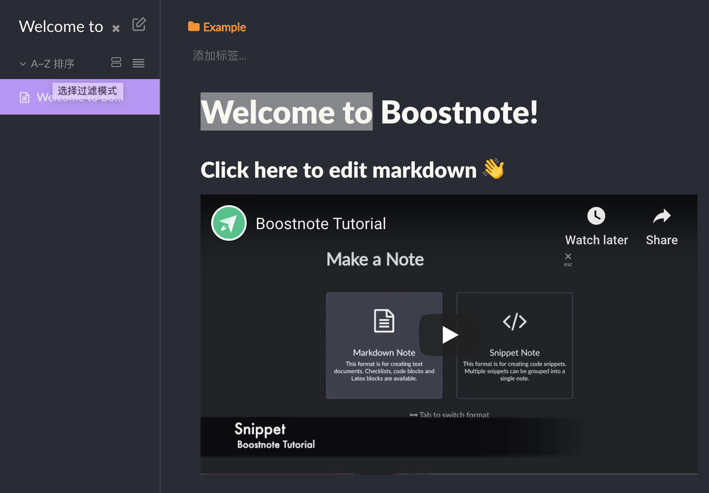Image resolution: width=709 pixels, height=493 pixels.
Task: Click the Boostnote channel avatar icon
Action: point(229,223)
